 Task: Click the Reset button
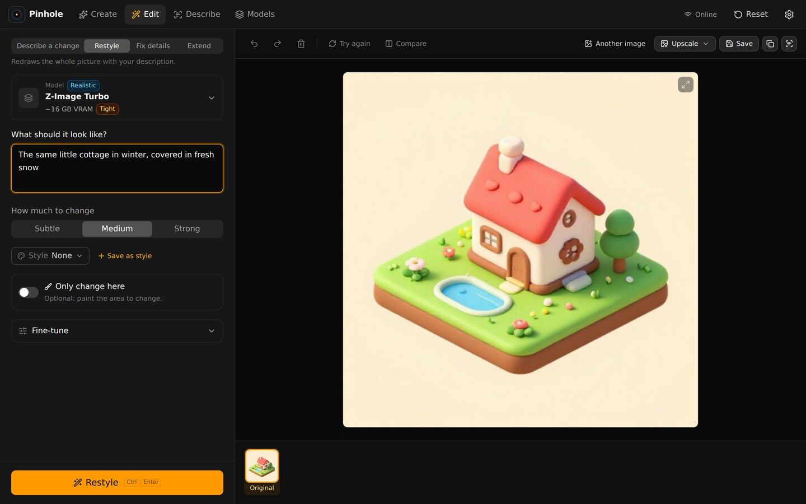point(751,15)
